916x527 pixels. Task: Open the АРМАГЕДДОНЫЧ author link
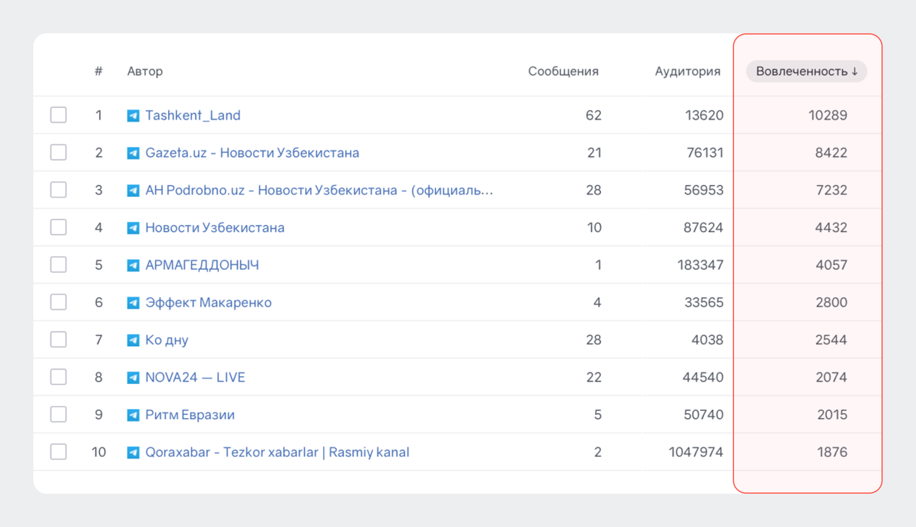tap(202, 265)
